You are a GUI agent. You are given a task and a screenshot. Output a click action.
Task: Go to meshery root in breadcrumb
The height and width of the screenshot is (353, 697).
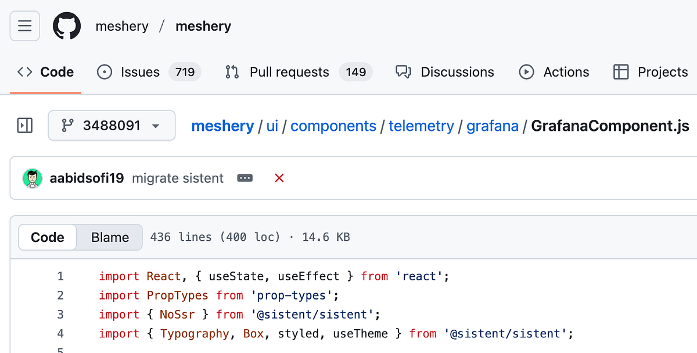pyautogui.click(x=222, y=126)
